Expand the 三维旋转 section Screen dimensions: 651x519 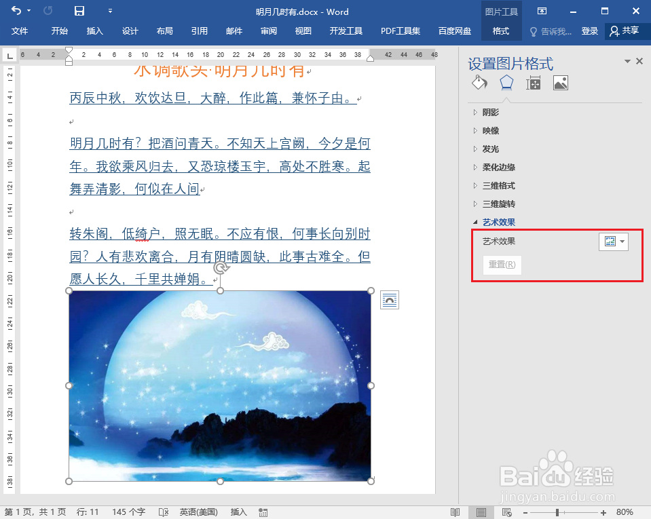point(494,204)
